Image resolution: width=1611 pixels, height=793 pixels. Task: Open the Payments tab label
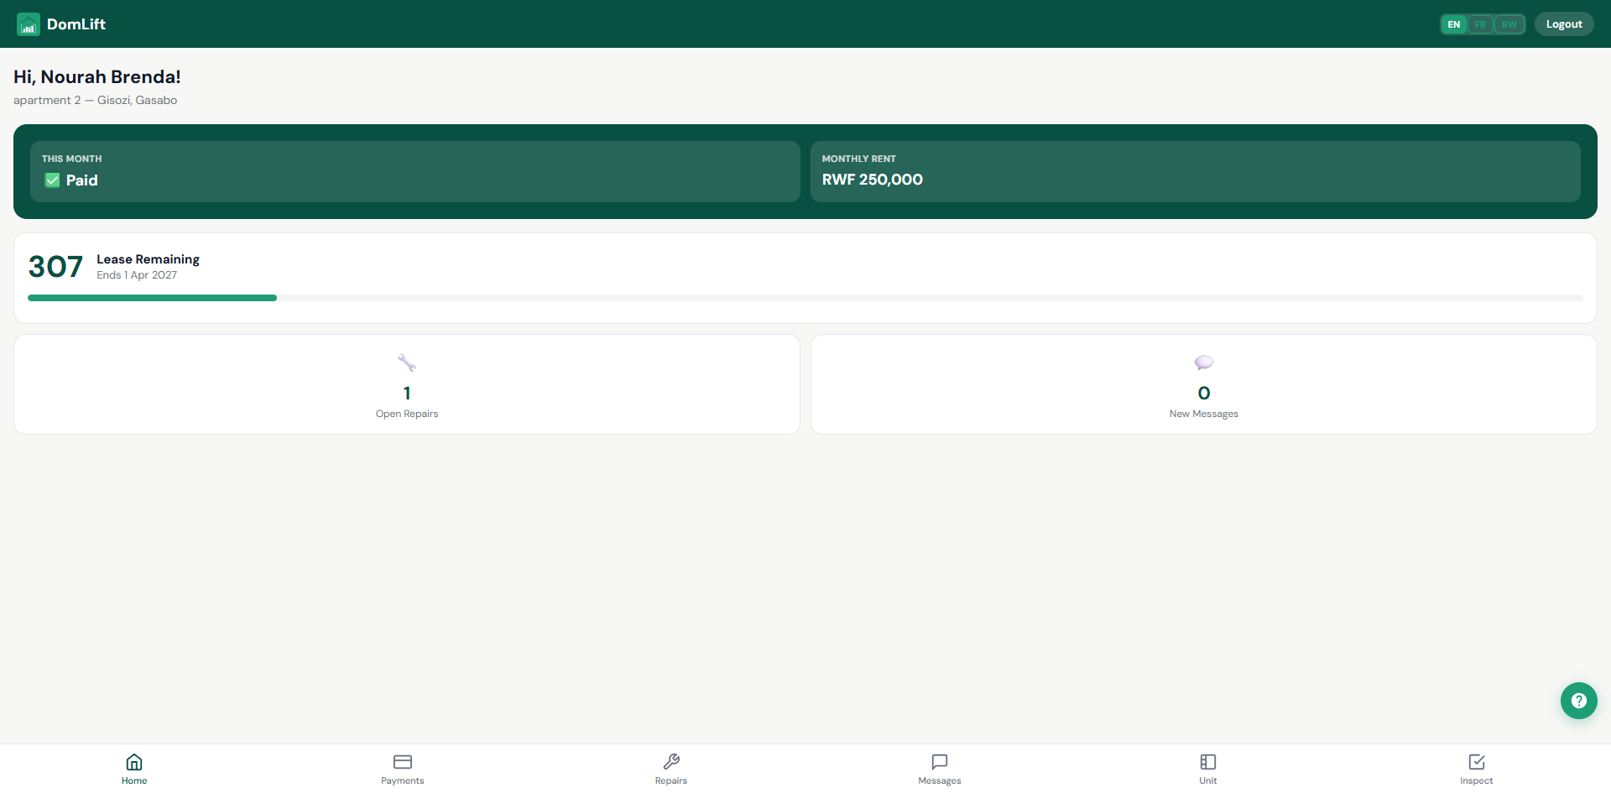tap(403, 781)
